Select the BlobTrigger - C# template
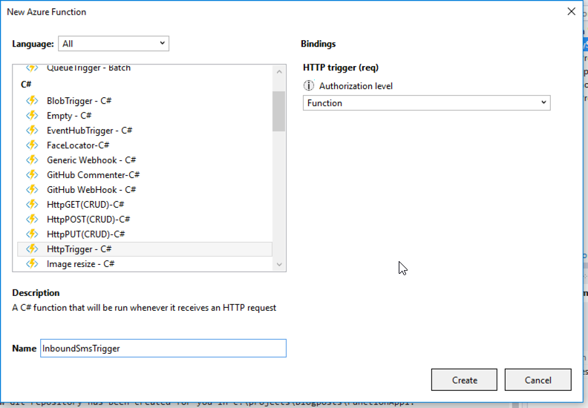The height and width of the screenshot is (408, 588). (x=145, y=101)
